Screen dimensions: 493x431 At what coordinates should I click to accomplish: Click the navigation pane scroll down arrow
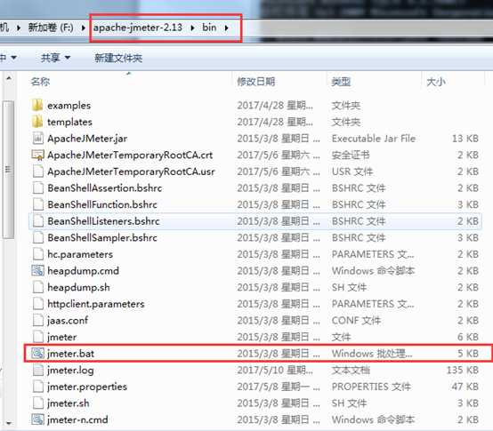(9, 424)
